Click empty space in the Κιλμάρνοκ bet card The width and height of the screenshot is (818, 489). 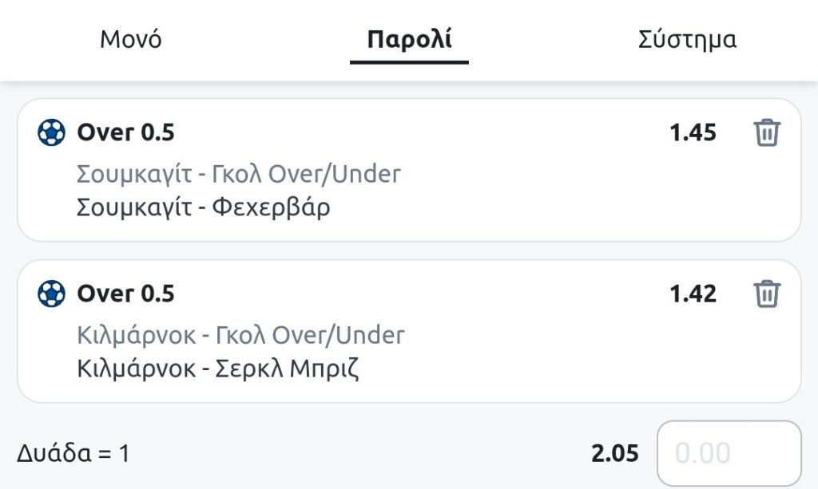coord(559,357)
